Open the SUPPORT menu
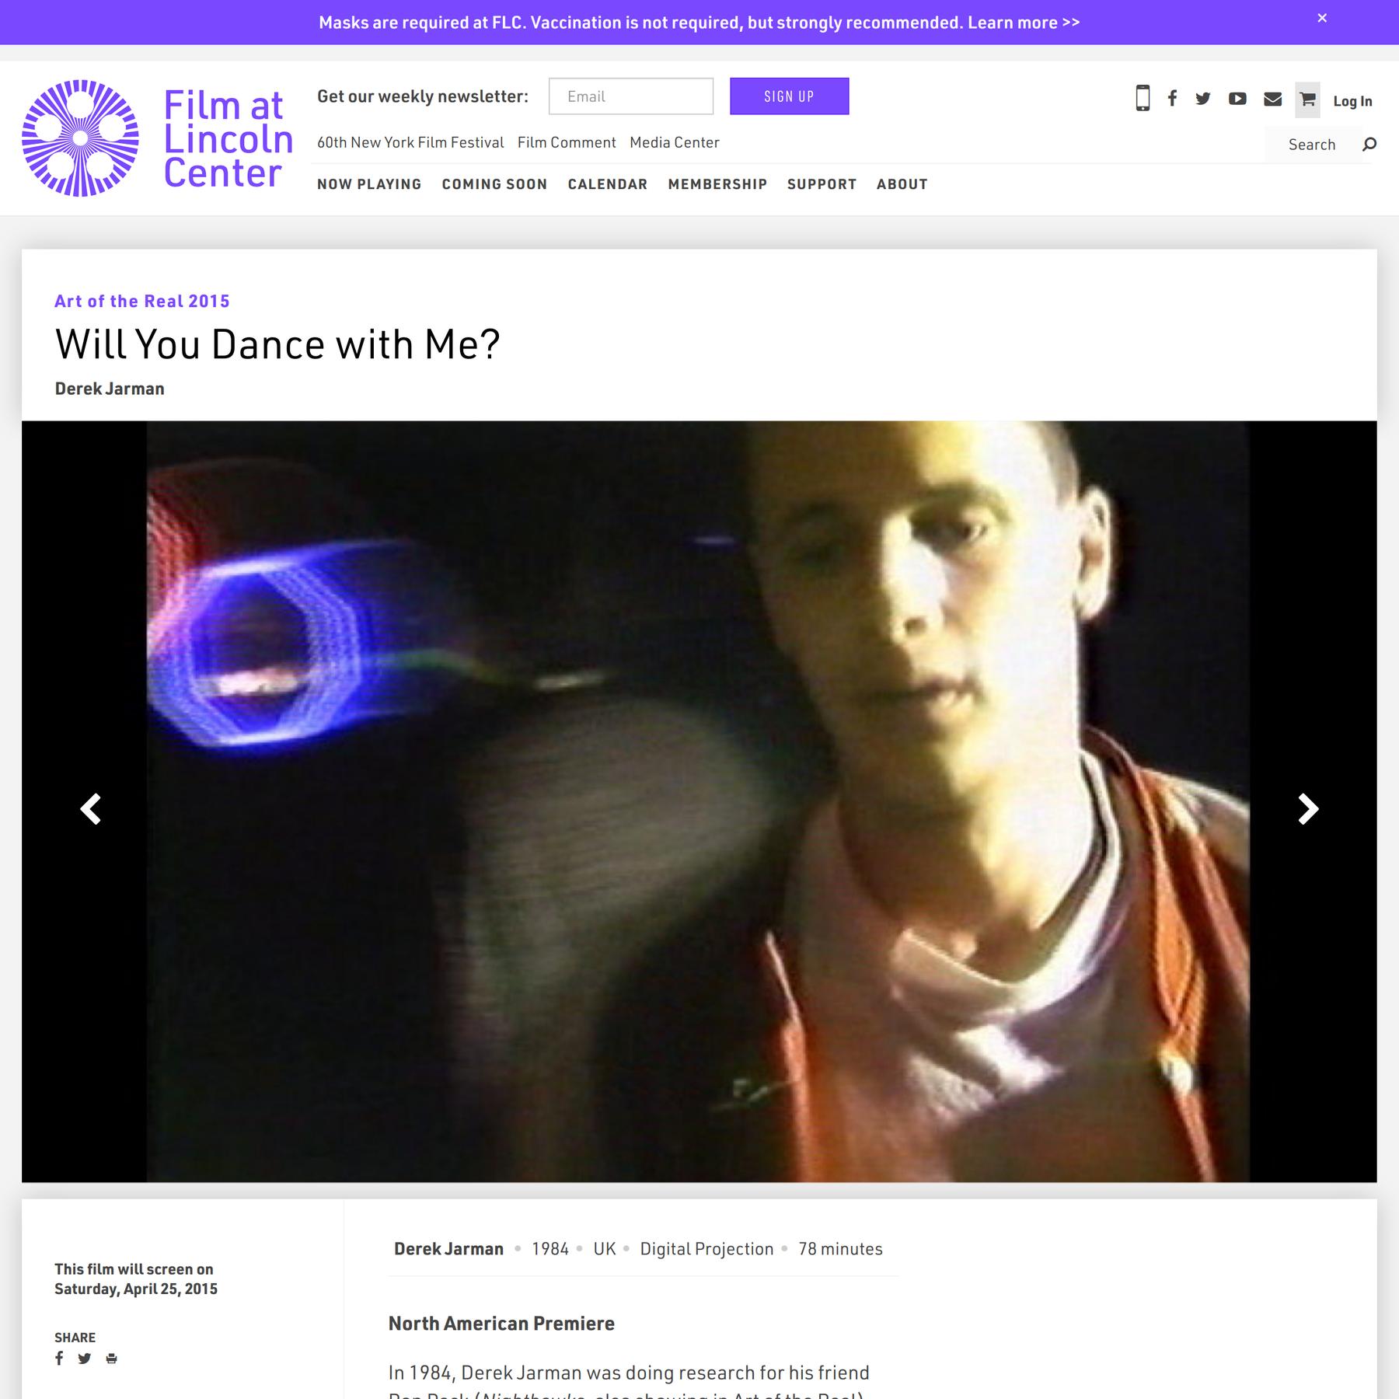Image resolution: width=1399 pixels, height=1399 pixels. click(822, 184)
